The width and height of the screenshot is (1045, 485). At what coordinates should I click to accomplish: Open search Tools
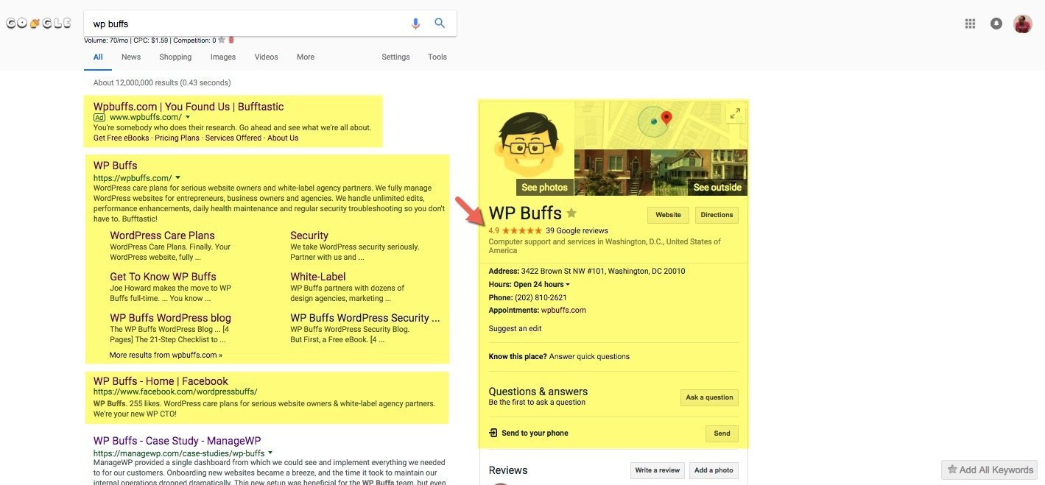click(437, 57)
